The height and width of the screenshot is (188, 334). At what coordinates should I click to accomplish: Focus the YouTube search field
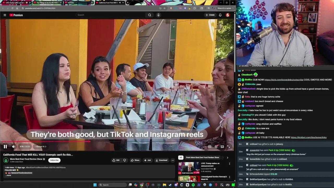point(111,15)
